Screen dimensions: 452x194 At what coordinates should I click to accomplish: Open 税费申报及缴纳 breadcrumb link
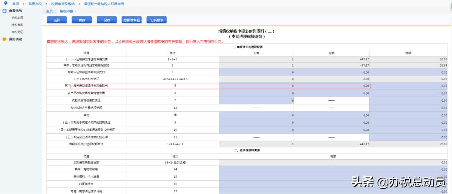63,4
